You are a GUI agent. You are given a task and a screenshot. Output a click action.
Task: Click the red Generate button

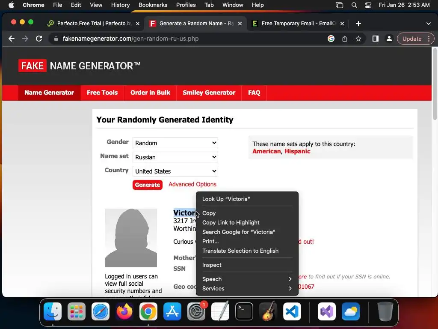tap(148, 185)
